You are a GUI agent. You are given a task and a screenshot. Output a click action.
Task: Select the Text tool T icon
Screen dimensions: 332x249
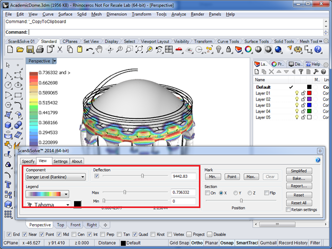coord(8,185)
